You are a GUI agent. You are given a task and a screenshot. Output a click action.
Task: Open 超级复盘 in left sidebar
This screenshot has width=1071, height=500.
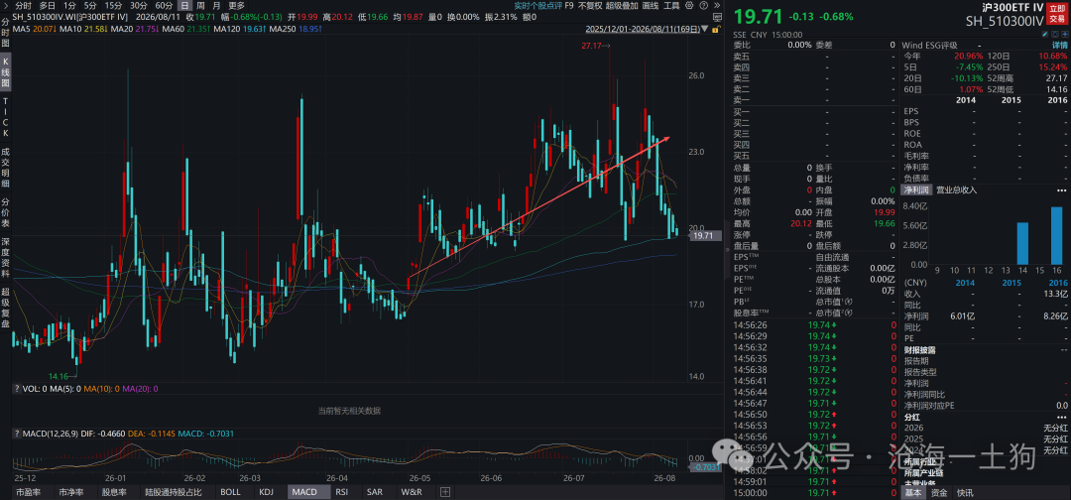pos(6,312)
